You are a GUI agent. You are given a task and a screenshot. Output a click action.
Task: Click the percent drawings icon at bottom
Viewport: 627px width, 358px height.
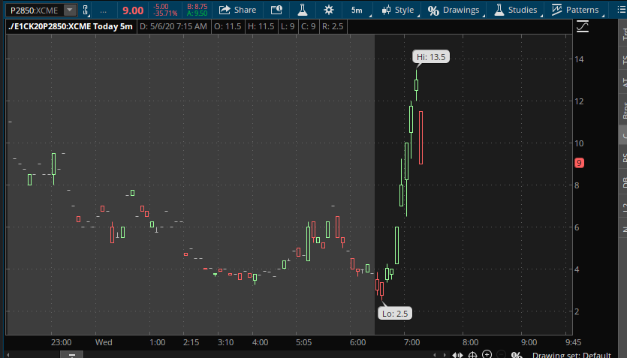516,354
